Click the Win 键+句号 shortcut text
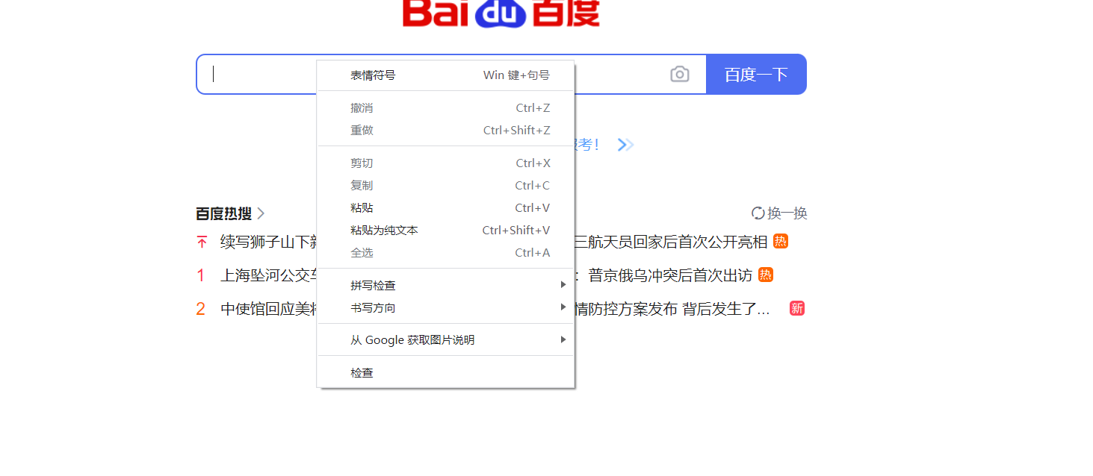Viewport: 1093px width, 476px height. (516, 75)
